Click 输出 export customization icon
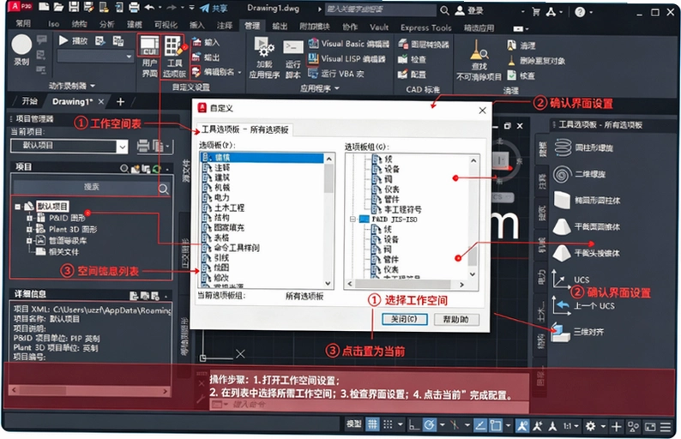 (196, 57)
